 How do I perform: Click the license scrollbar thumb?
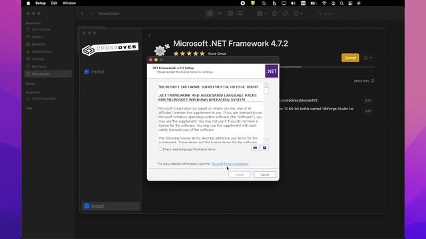266,91
